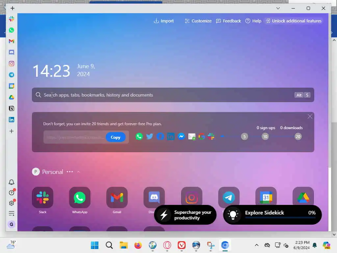Viewport: 337px width, 253px height.
Task: Launch Vivaldi from taskbar
Action: pyautogui.click(x=182, y=245)
